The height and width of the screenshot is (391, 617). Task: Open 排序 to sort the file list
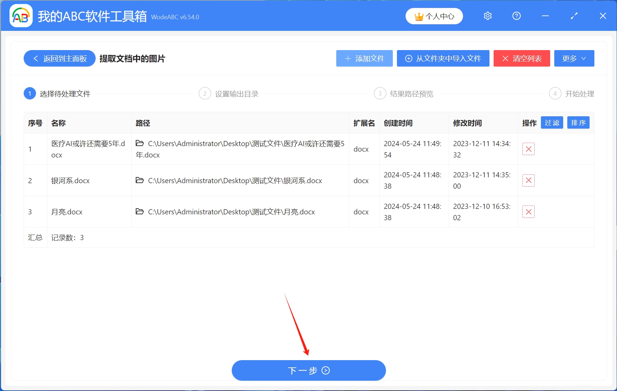click(578, 122)
